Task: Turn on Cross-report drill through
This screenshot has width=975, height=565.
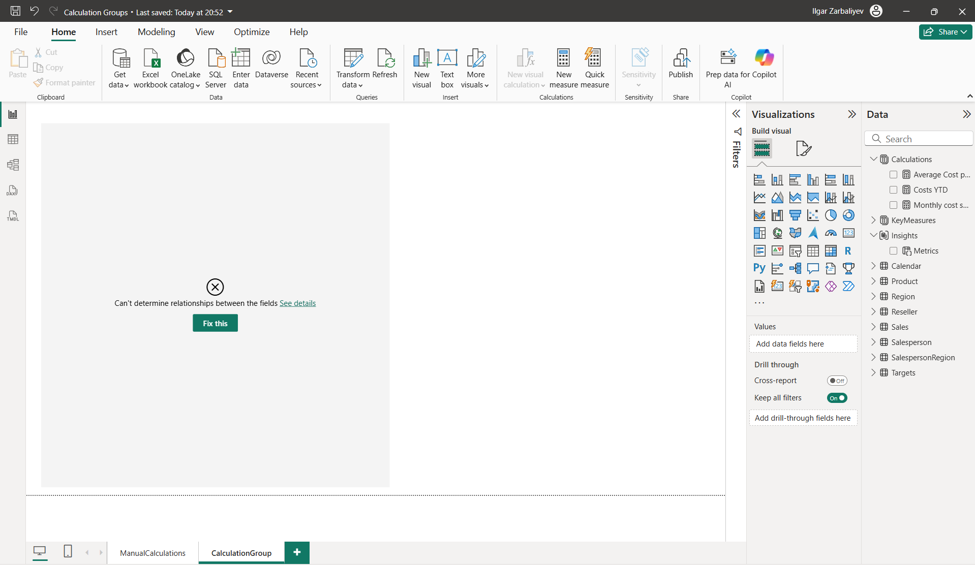Action: pos(837,381)
